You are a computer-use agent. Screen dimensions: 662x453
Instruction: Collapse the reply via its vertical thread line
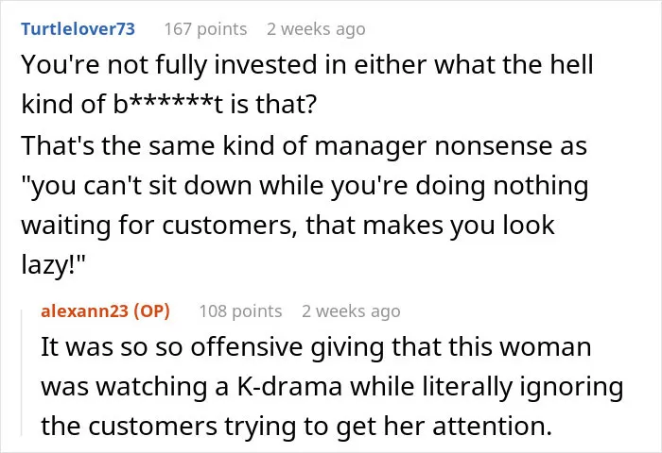(22, 373)
